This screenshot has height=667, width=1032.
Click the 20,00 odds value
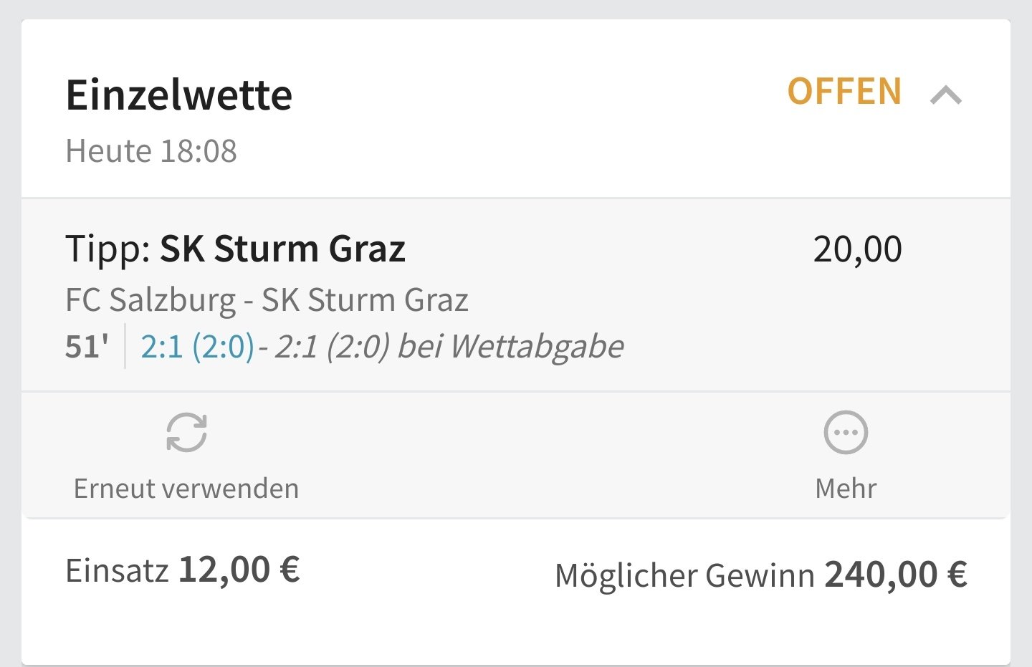pyautogui.click(x=857, y=249)
